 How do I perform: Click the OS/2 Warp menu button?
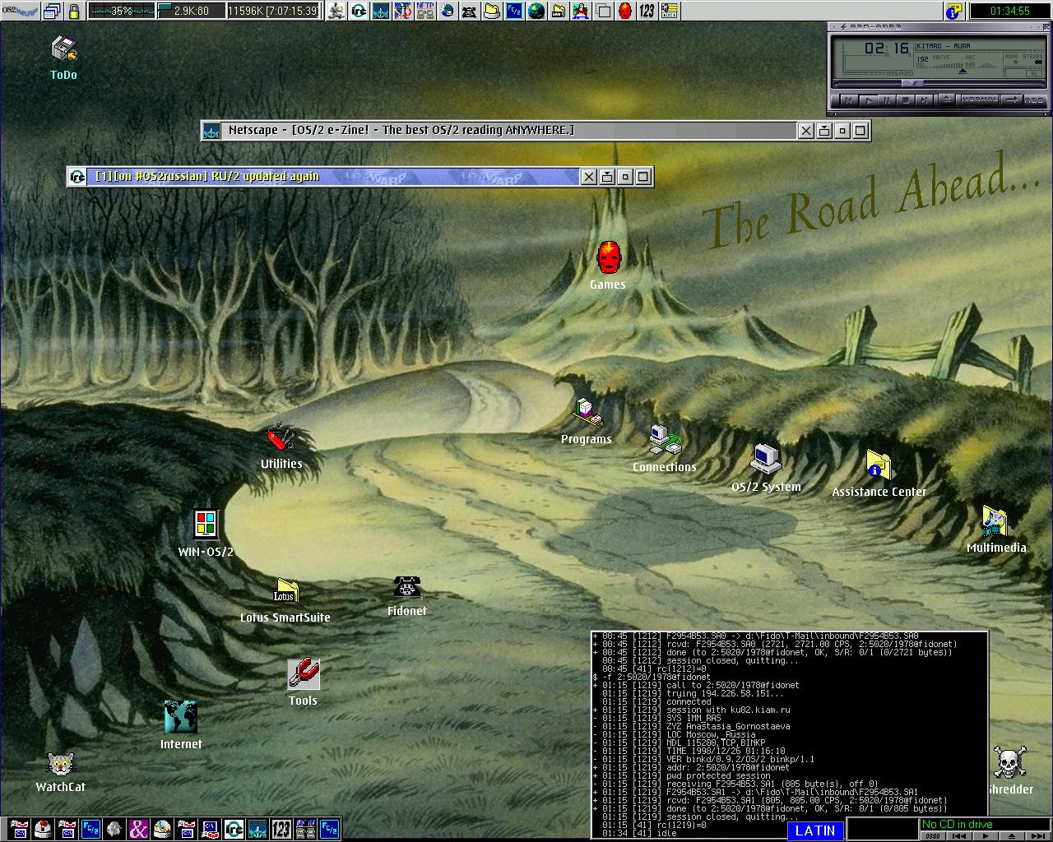coord(20,11)
